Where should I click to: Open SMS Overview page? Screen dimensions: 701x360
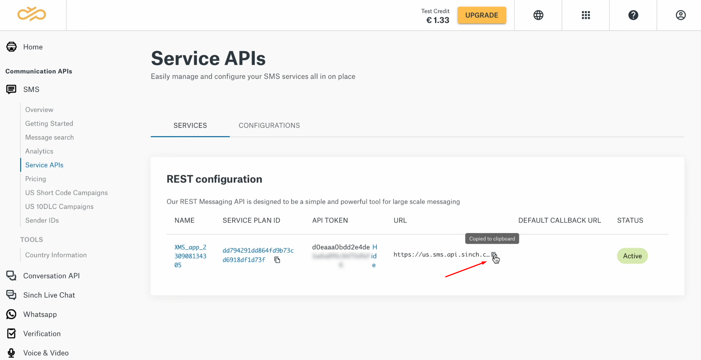point(39,110)
